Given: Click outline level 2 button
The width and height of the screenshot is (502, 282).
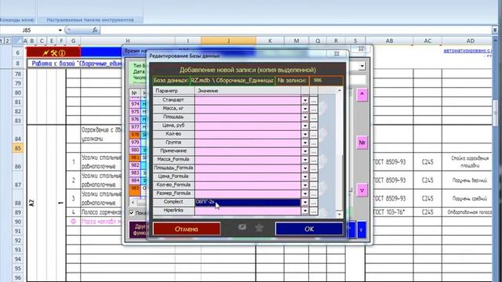Looking at the screenshot, I should 7,41.
